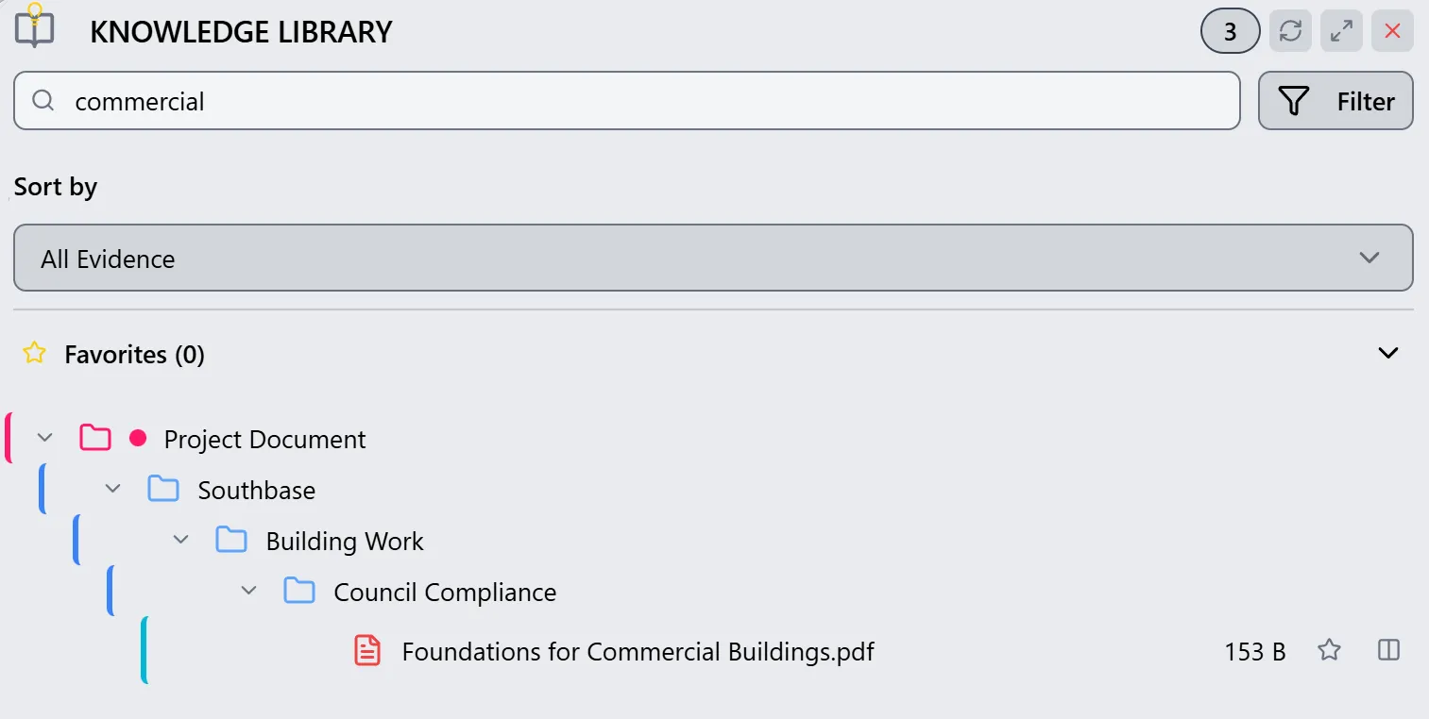This screenshot has height=719, width=1429.
Task: Click the Building Work folder icon
Action: 231,541
